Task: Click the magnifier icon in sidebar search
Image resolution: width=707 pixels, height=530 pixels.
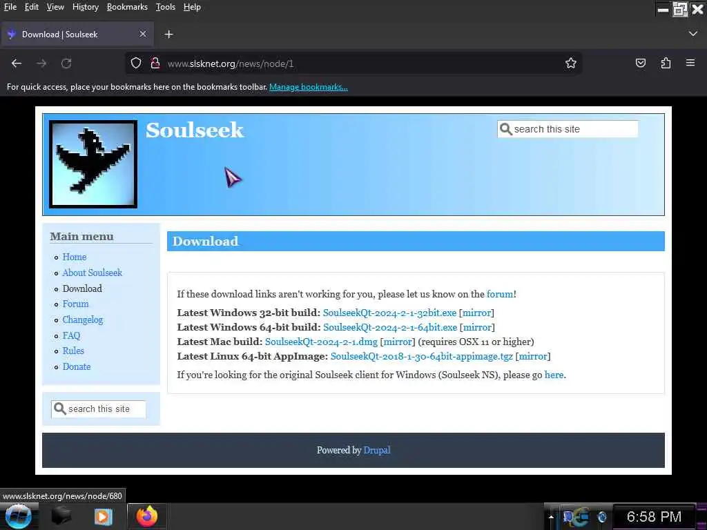Action: click(x=59, y=409)
